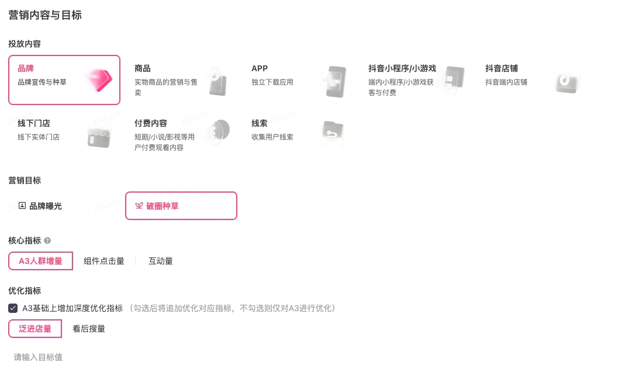Select the APP content option
The image size is (632, 373).
[298, 80]
